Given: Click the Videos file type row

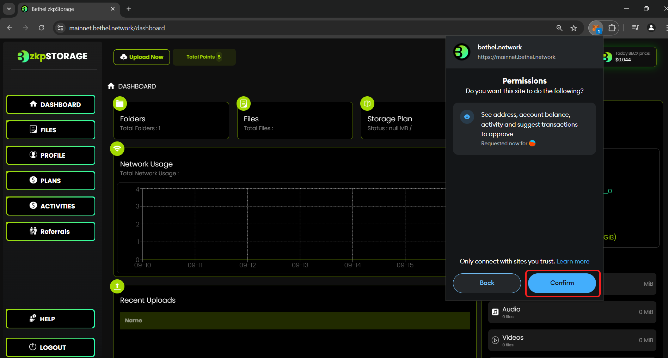Looking at the screenshot, I should (x=572, y=340).
